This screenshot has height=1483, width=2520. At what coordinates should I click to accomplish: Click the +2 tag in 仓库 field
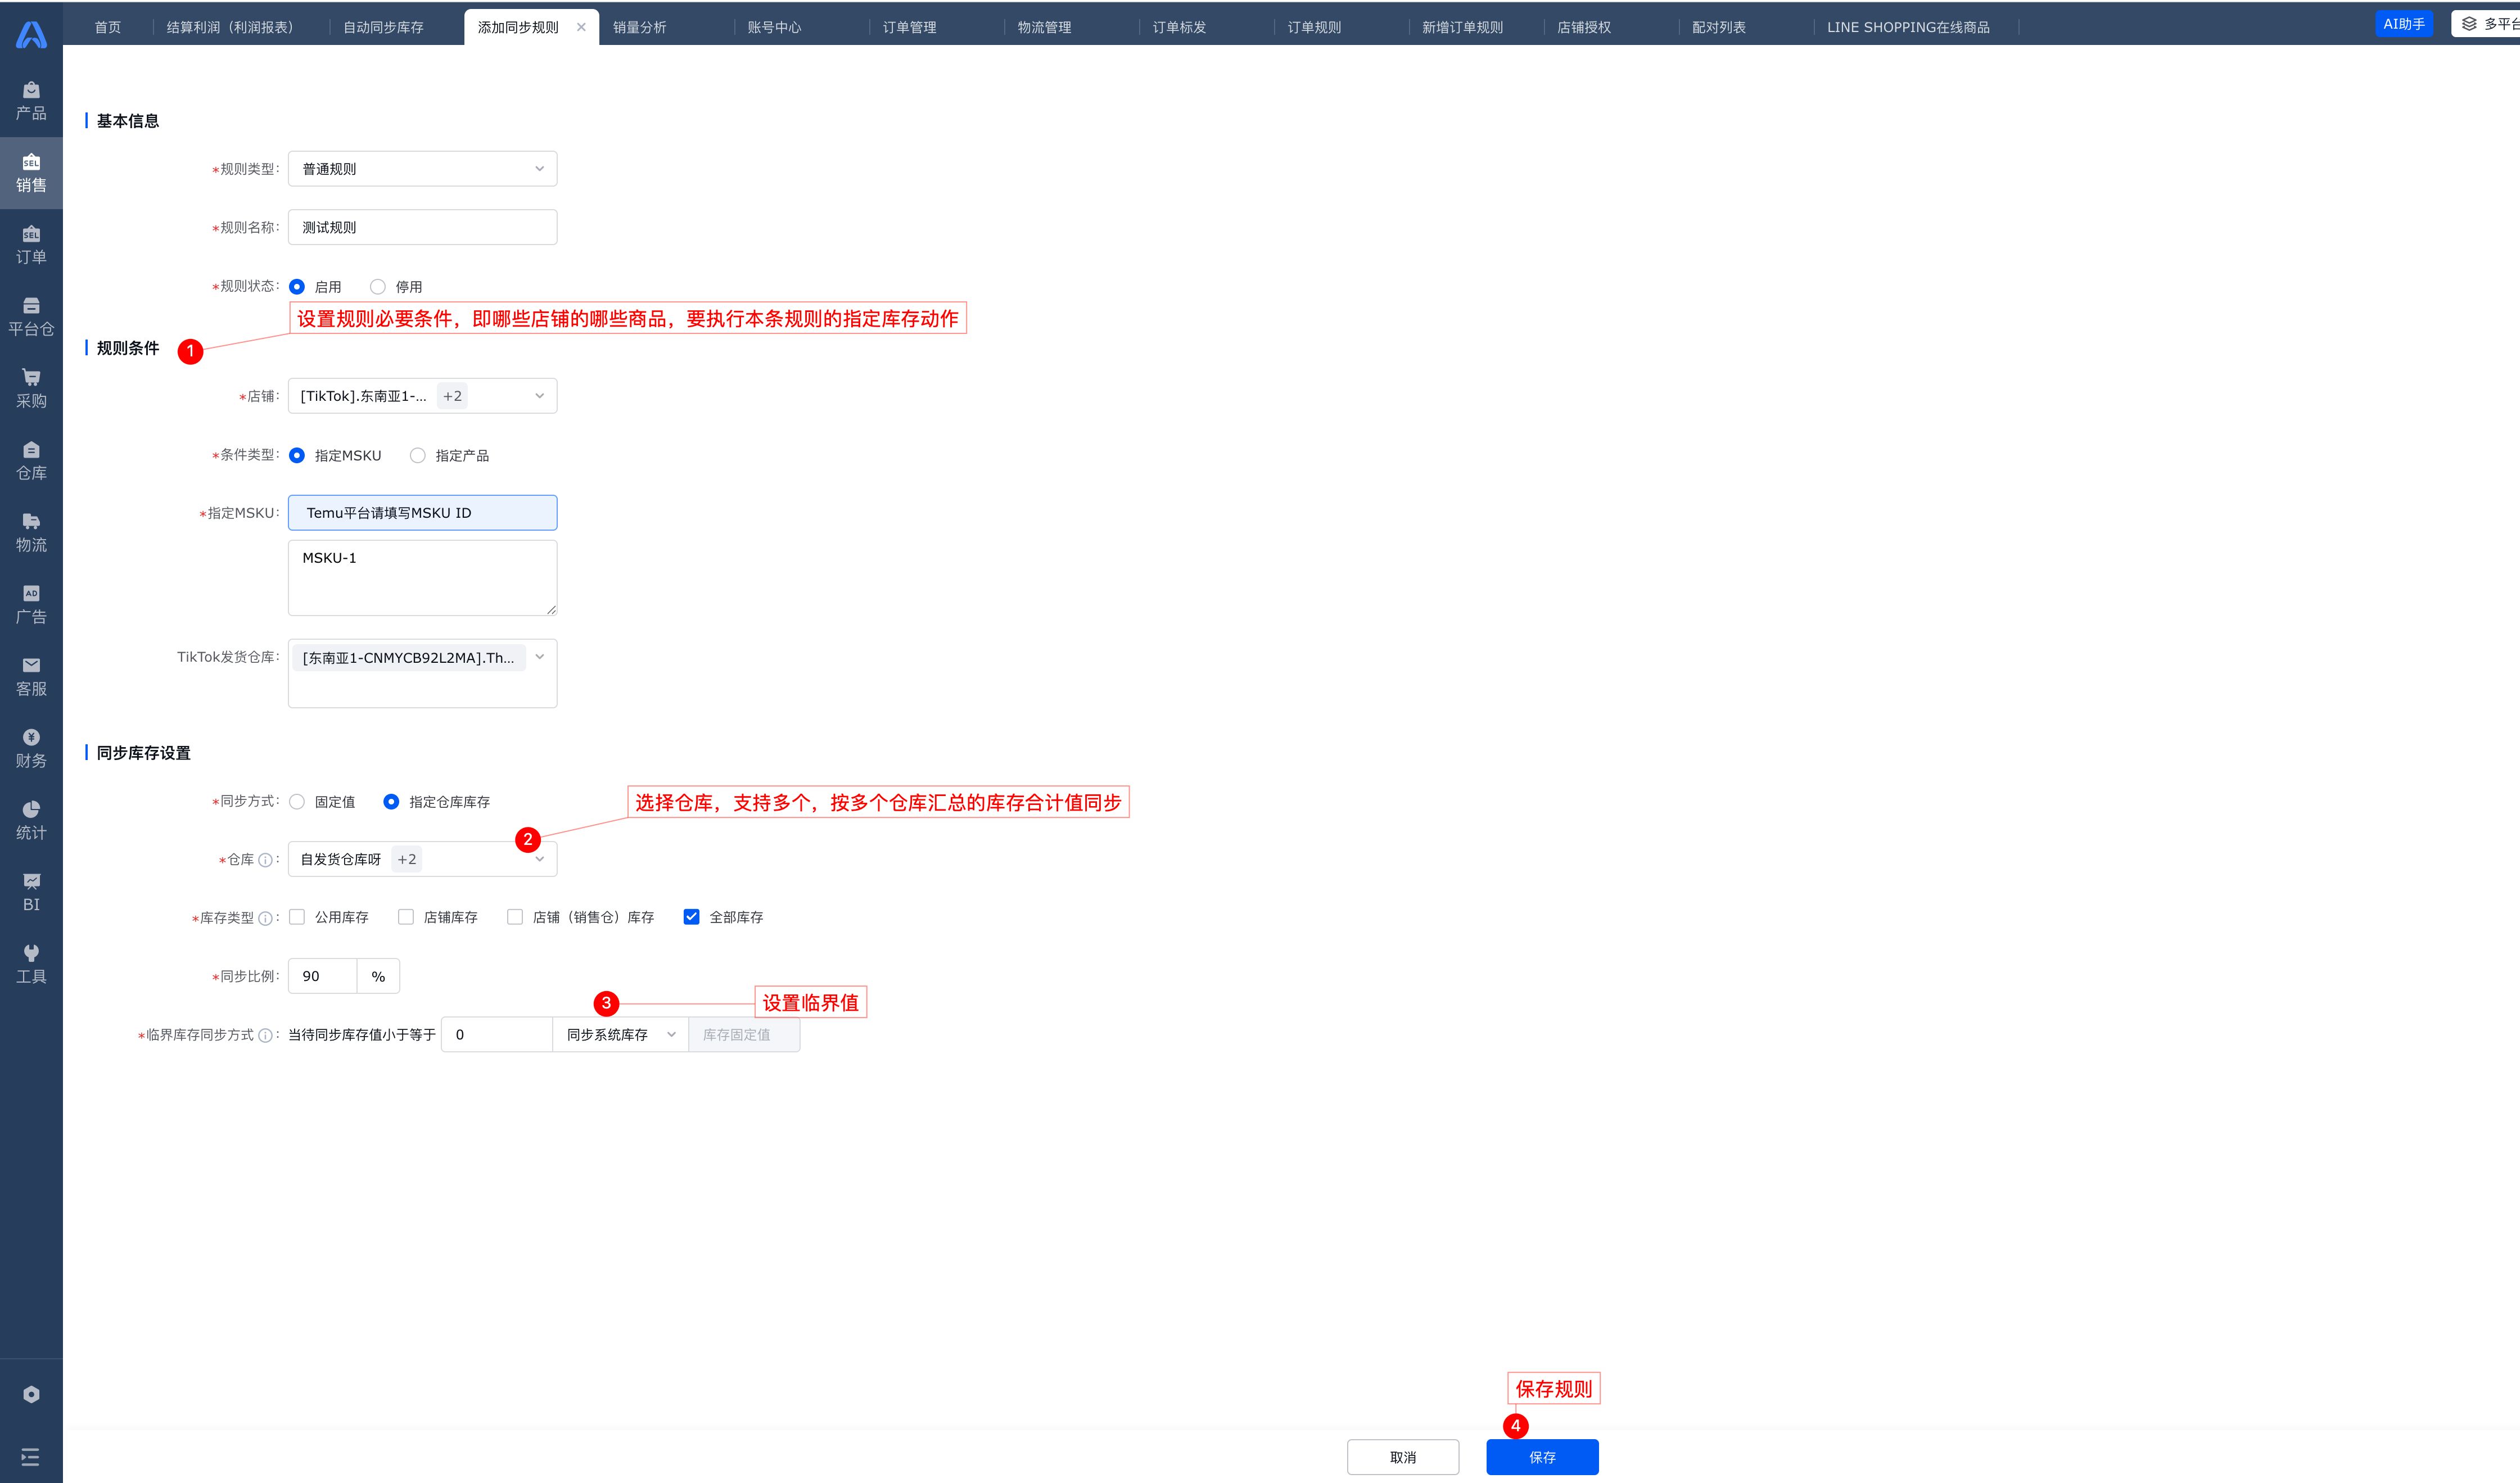click(406, 859)
